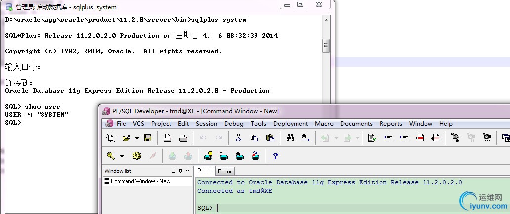Expand the Open icon's dropdown arrow
This screenshot has width=510, height=214.
coord(137,138)
